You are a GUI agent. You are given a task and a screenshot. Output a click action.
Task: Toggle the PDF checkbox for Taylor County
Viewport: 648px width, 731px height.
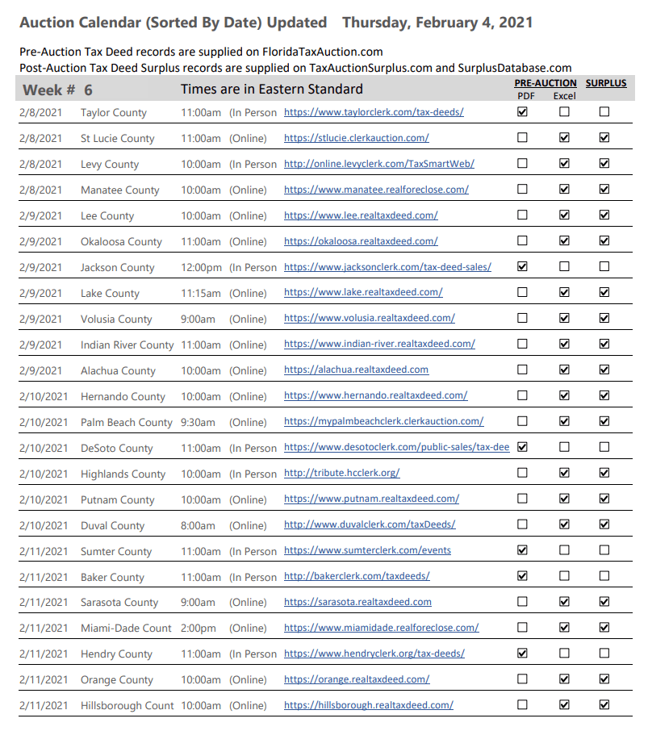point(523,112)
